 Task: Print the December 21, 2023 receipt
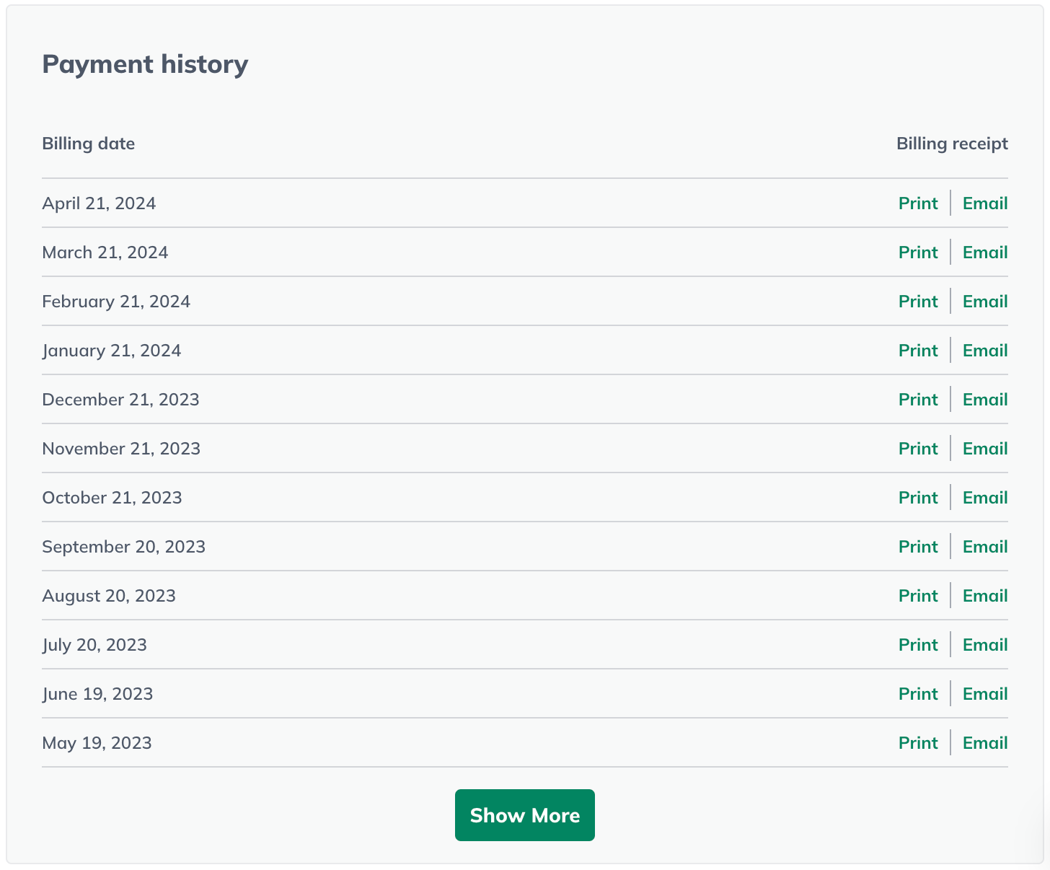(918, 400)
